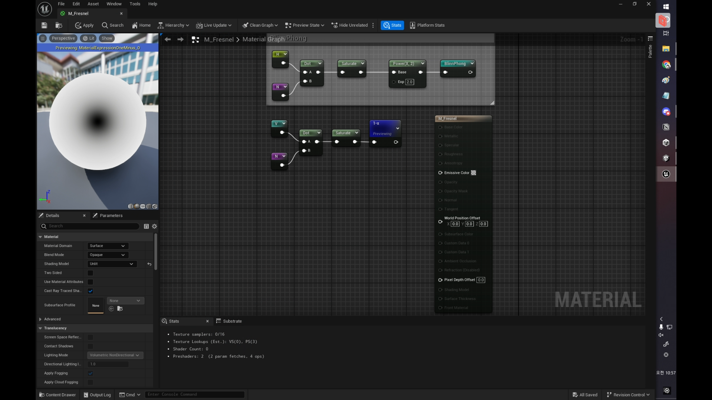Click the graph back navigation arrow

click(x=168, y=39)
